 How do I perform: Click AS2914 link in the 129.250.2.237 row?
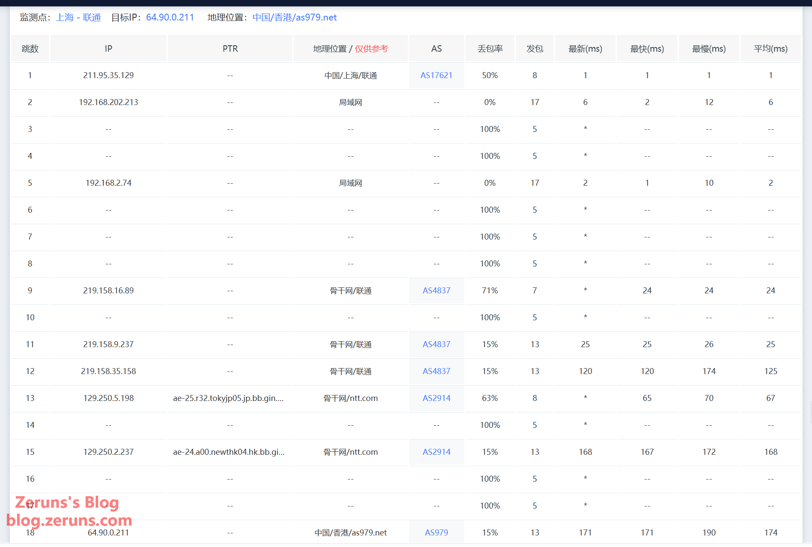tap(436, 452)
